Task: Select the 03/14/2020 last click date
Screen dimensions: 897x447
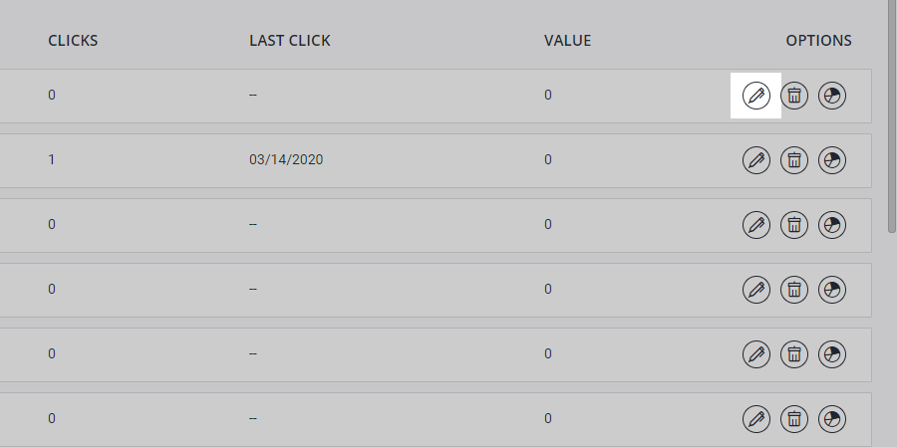Action: 286,159
